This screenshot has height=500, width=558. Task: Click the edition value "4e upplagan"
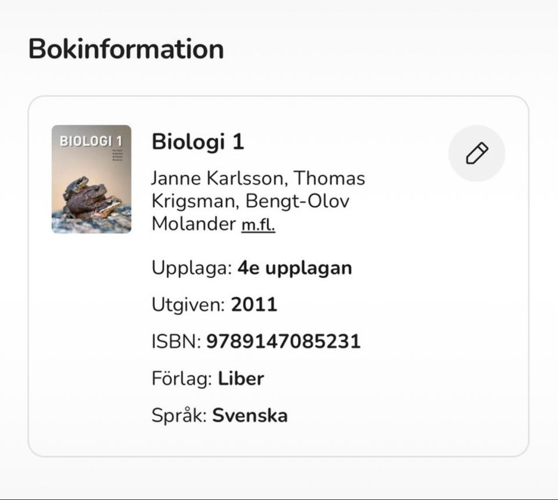point(295,268)
